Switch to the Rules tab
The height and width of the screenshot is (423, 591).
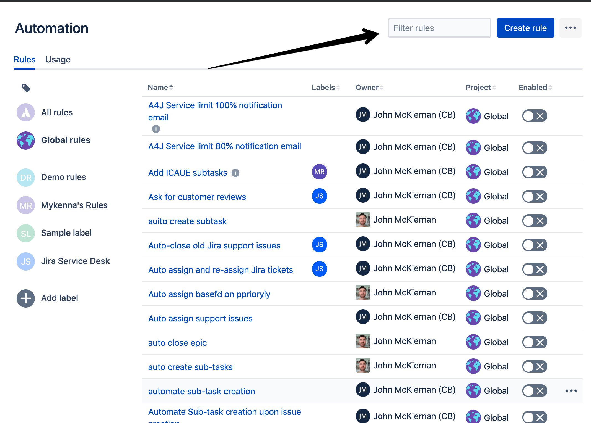pos(25,60)
